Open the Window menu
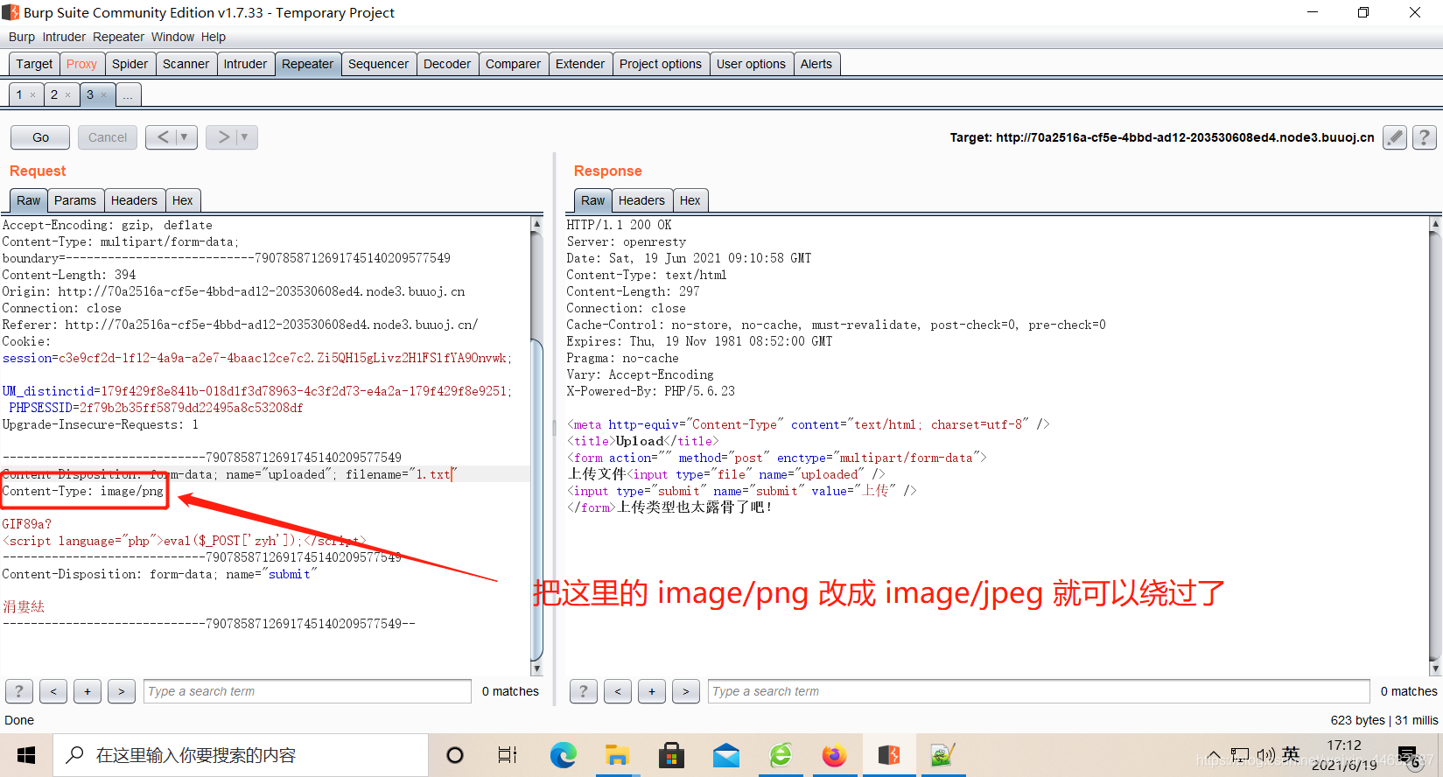Screen dimensions: 1443x777 point(172,37)
